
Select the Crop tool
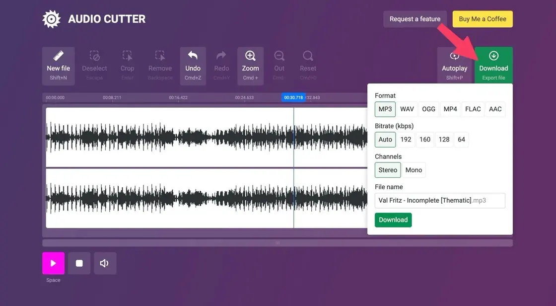pyautogui.click(x=127, y=66)
